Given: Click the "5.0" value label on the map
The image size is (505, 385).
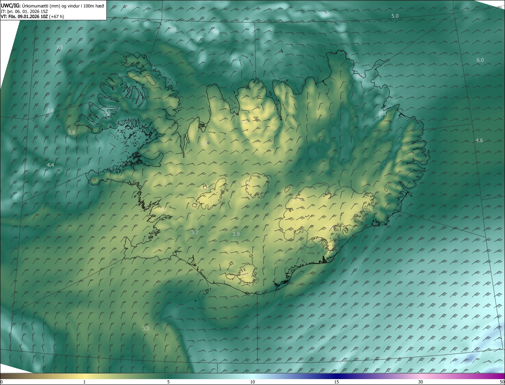Looking at the screenshot, I should [395, 16].
